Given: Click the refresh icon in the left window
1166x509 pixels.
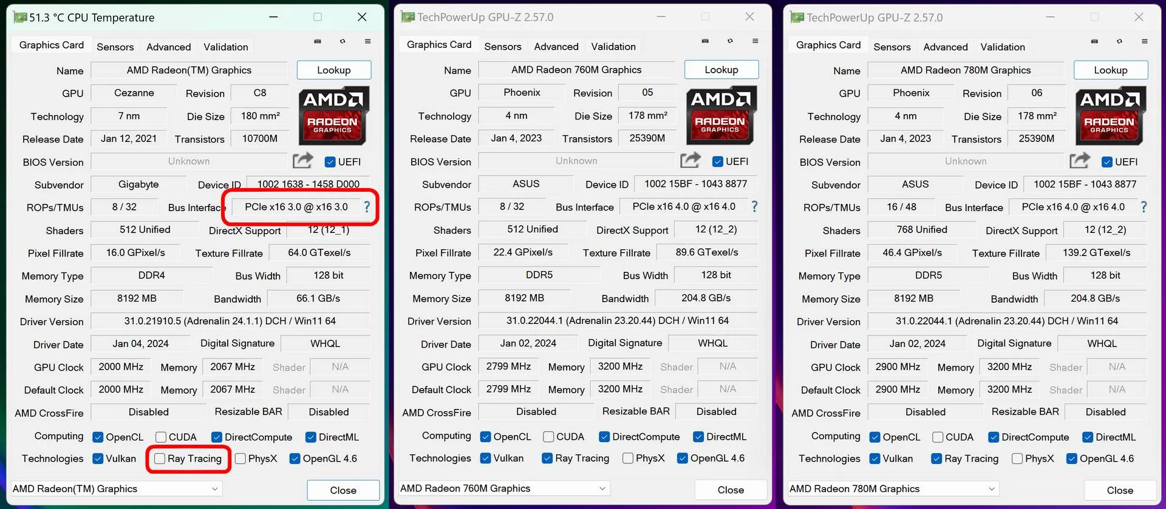Looking at the screenshot, I should coord(343,41).
